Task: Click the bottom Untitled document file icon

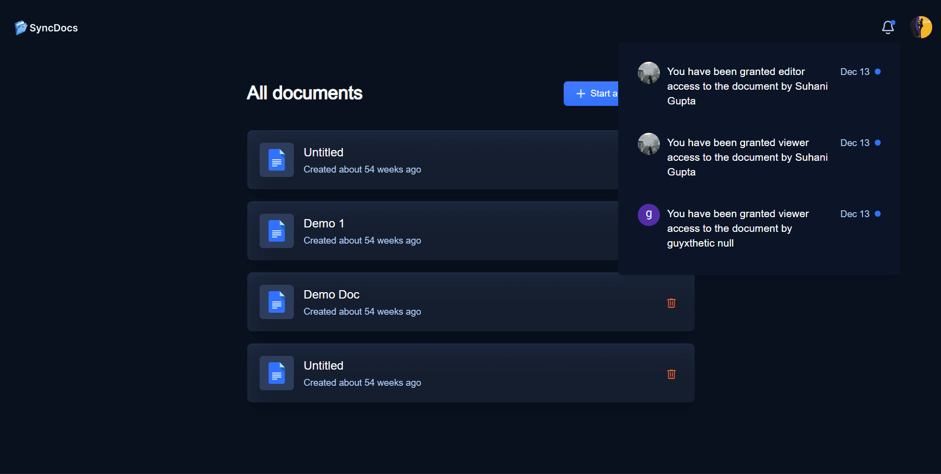Action: tap(277, 373)
